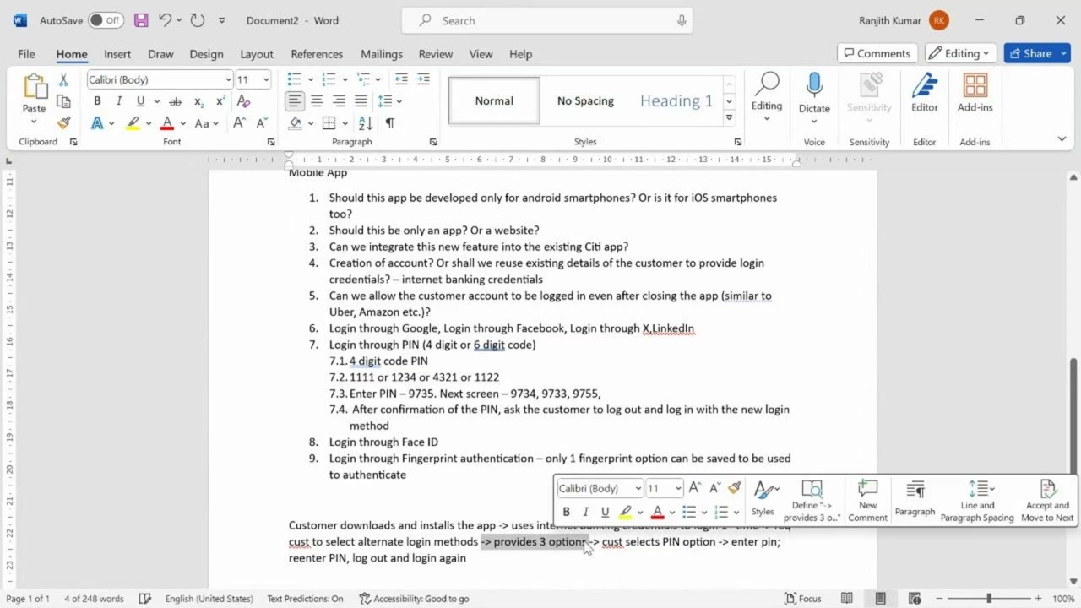Center align text in ribbon
Image resolution: width=1081 pixels, height=608 pixels.
pos(317,101)
